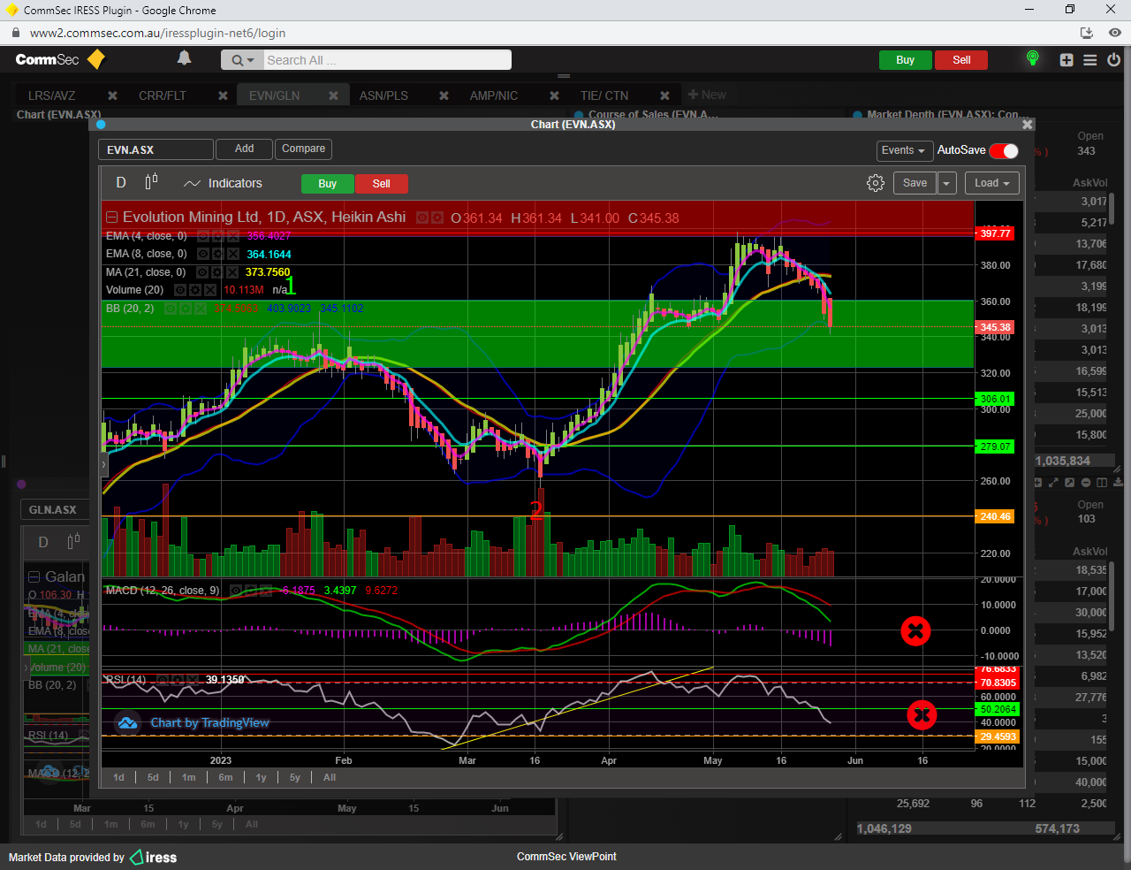Viewport: 1131px width, 870px height.
Task: Open chart settings gear icon
Action: click(875, 183)
